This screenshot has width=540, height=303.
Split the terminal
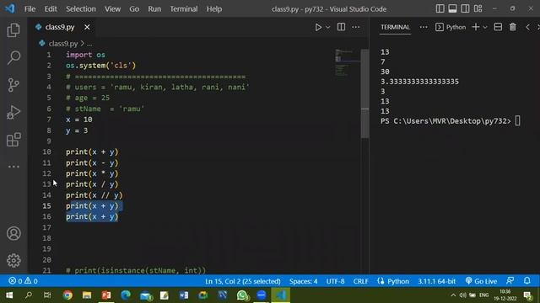(x=498, y=27)
